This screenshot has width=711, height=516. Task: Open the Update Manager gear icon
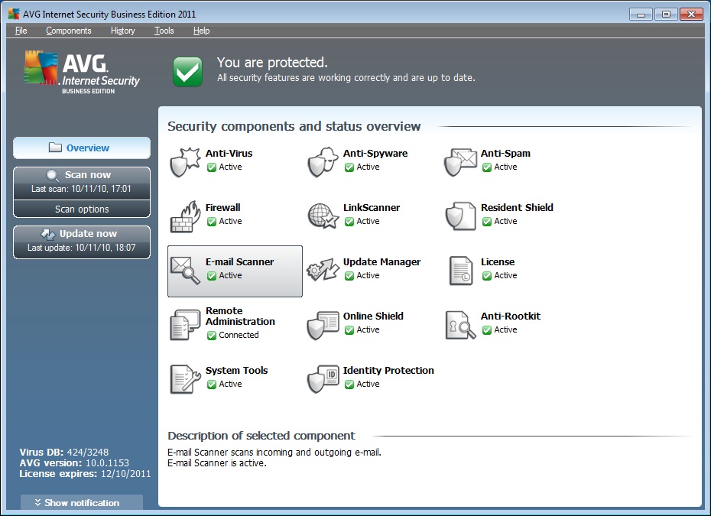coord(323,271)
